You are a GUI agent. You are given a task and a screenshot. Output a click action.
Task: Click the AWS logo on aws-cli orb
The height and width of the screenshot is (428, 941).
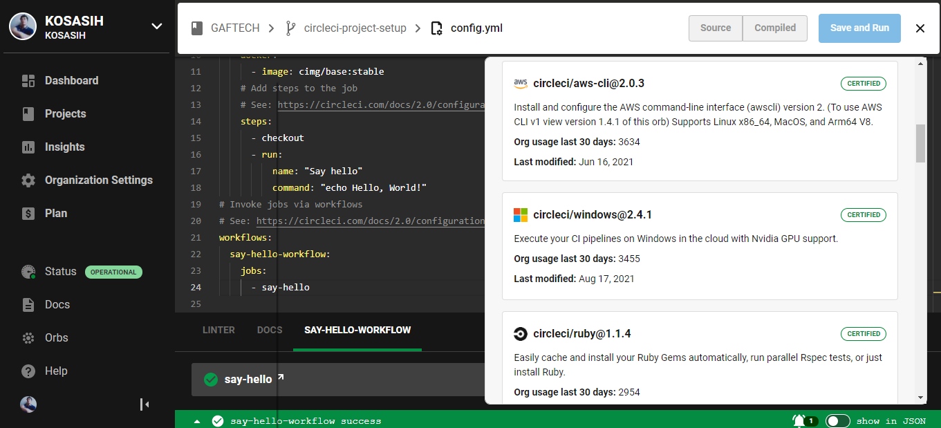click(521, 84)
